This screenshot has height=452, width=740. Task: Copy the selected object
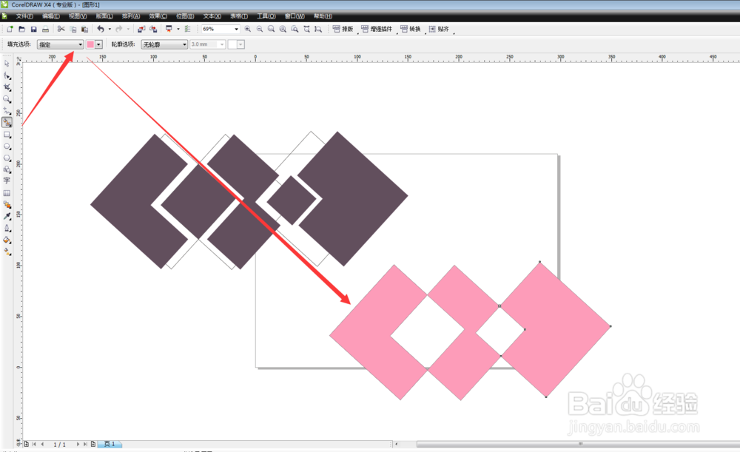pos(73,30)
